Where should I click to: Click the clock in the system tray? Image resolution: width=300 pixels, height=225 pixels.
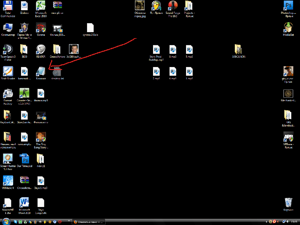(x=294, y=222)
